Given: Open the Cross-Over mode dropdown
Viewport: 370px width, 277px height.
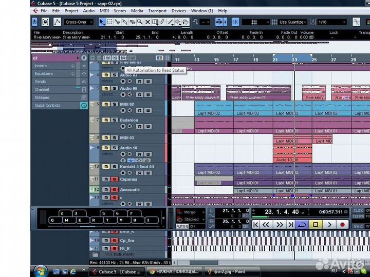Looking at the screenshot, I should click(79, 22).
